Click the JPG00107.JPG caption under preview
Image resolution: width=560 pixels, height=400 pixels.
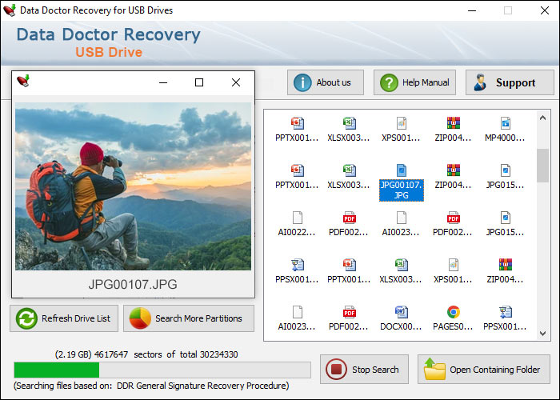pyautogui.click(x=133, y=284)
